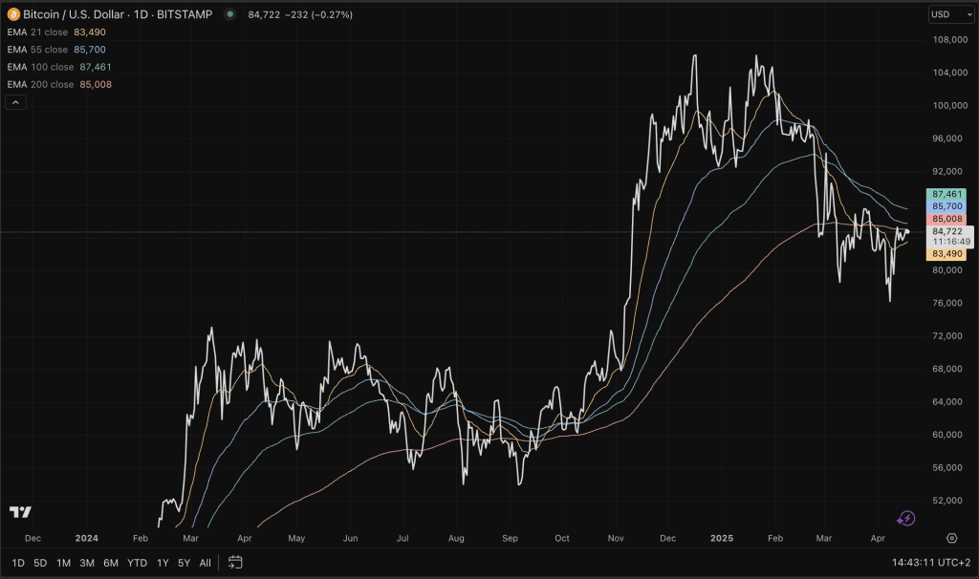The image size is (979, 579).
Task: Select the 3M time range
Action: pyautogui.click(x=87, y=563)
